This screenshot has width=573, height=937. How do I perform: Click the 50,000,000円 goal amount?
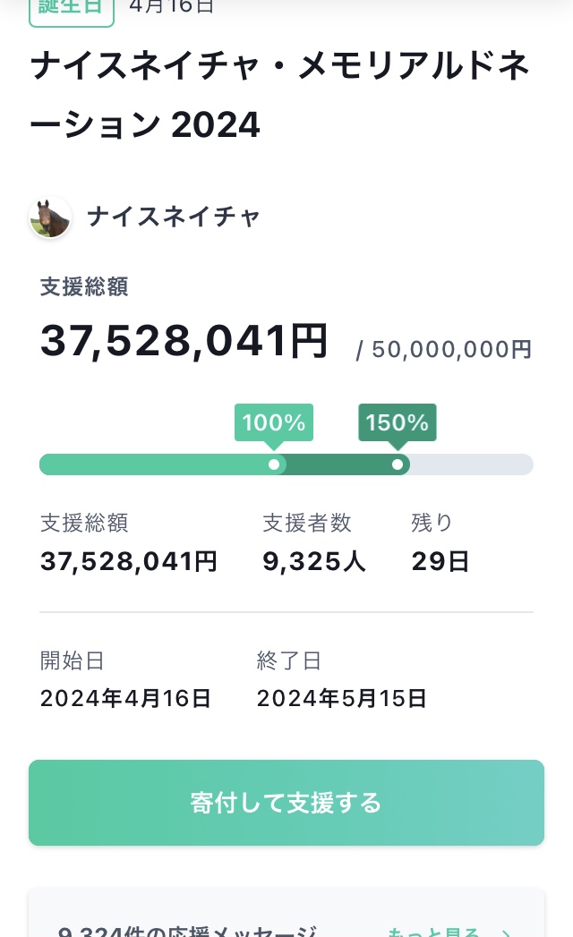[x=451, y=349]
